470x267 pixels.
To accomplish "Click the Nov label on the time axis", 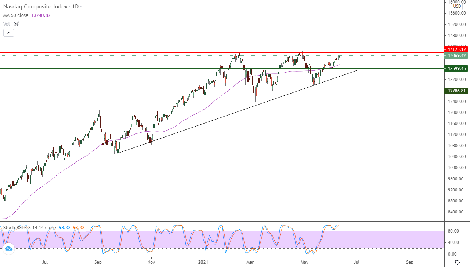I will [x=151, y=262].
